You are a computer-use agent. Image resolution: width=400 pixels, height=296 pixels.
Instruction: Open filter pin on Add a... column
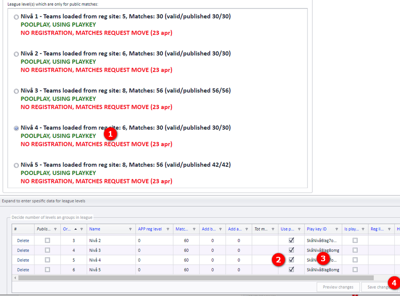(x=247, y=229)
